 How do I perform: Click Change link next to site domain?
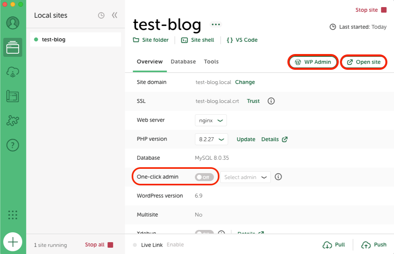pos(245,82)
